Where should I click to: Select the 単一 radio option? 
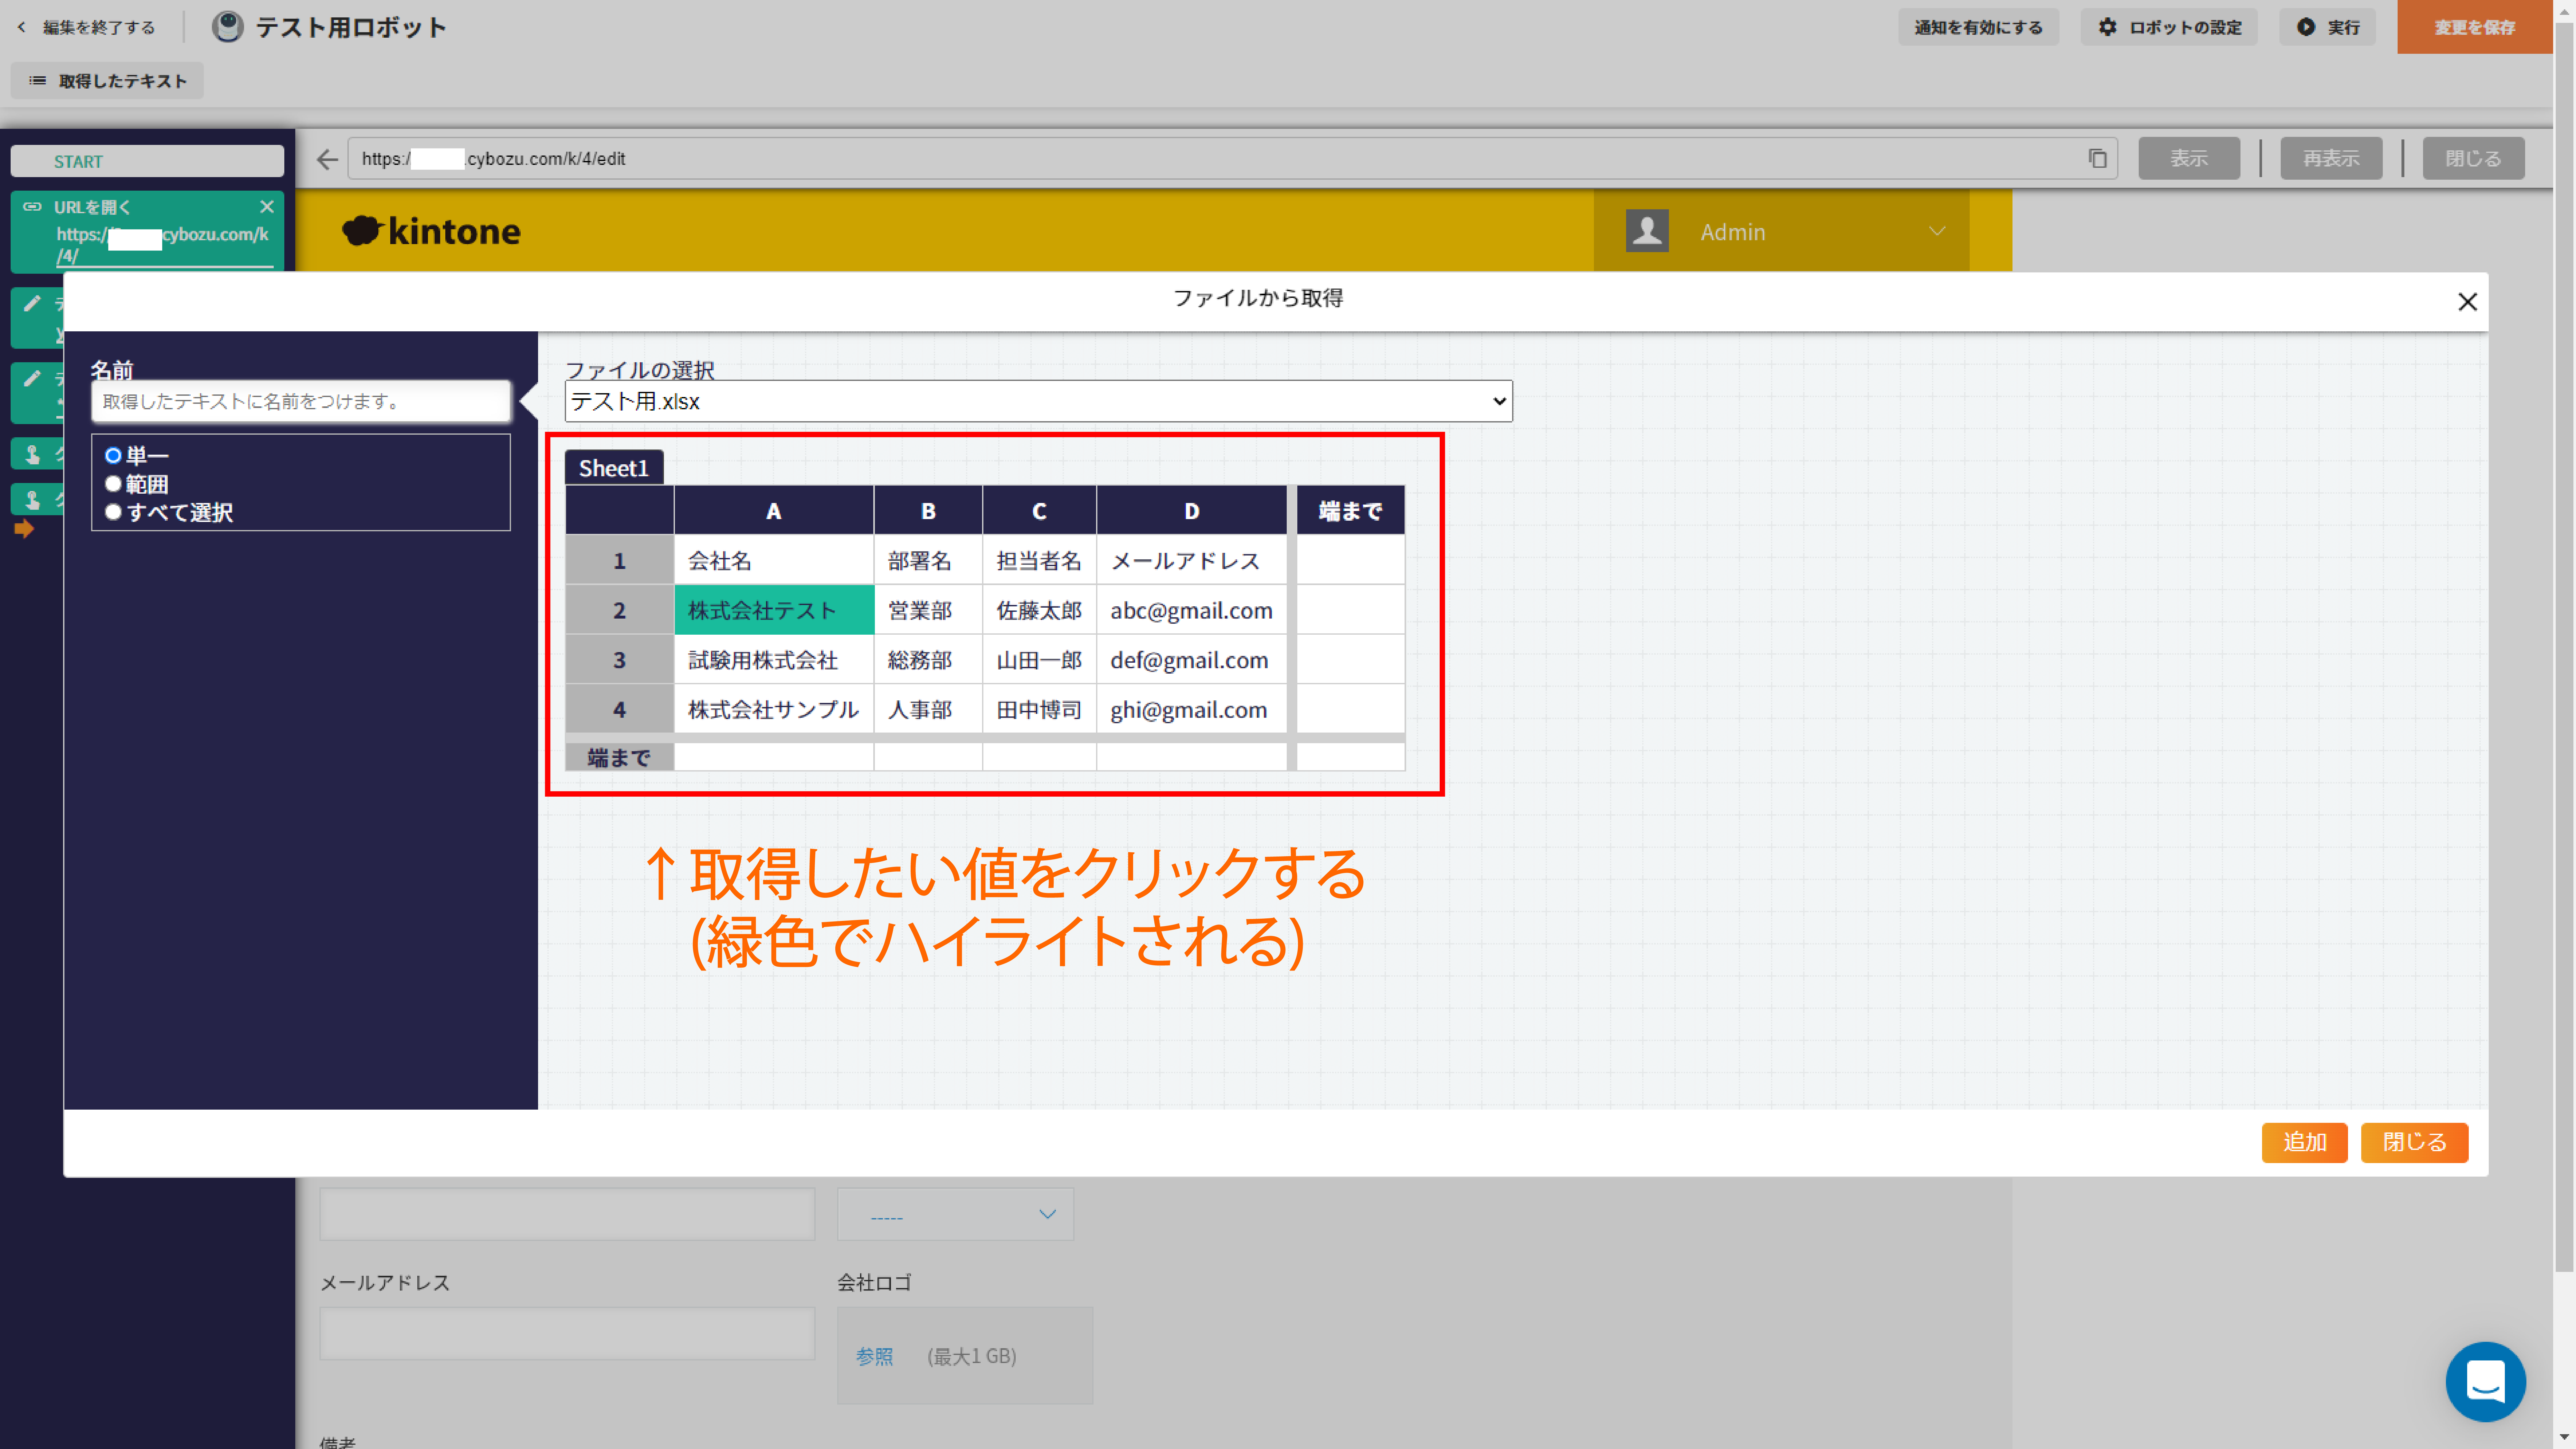pyautogui.click(x=113, y=456)
